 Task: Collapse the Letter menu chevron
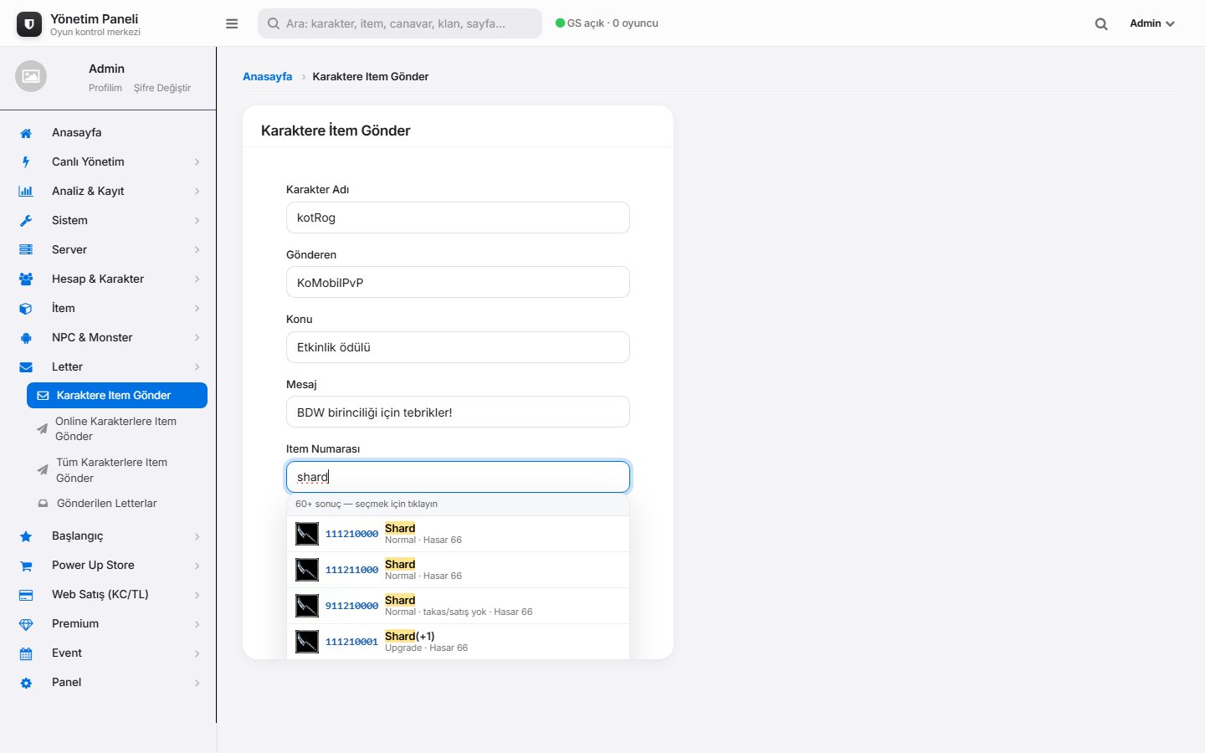pyautogui.click(x=197, y=367)
